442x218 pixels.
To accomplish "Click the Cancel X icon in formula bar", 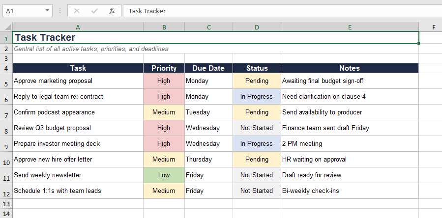I will click(76, 11).
